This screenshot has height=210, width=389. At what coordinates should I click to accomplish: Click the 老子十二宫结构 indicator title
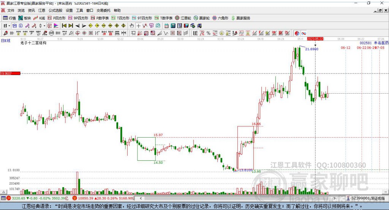coord(33,43)
